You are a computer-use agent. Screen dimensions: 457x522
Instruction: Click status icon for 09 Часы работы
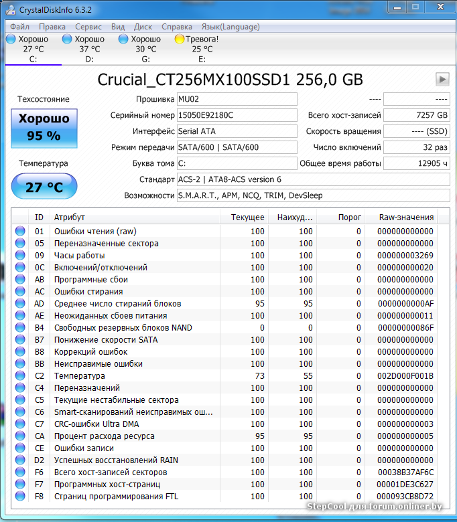click(x=20, y=255)
